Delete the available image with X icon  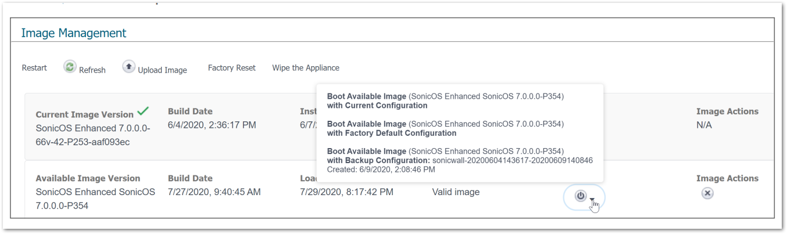[x=707, y=194]
